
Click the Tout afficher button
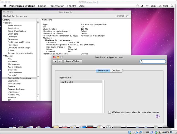pos(73,61)
